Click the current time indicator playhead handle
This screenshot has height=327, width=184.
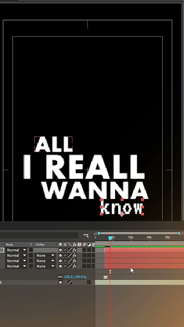[x=110, y=238]
